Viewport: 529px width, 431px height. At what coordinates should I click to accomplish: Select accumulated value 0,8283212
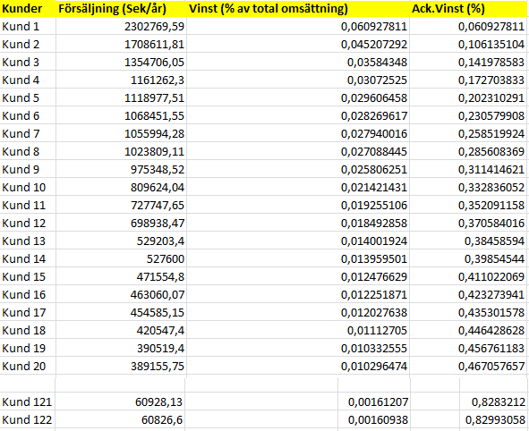pos(494,401)
